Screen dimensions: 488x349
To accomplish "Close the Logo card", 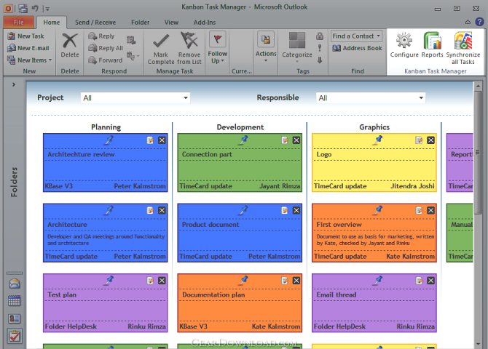I will pyautogui.click(x=430, y=140).
